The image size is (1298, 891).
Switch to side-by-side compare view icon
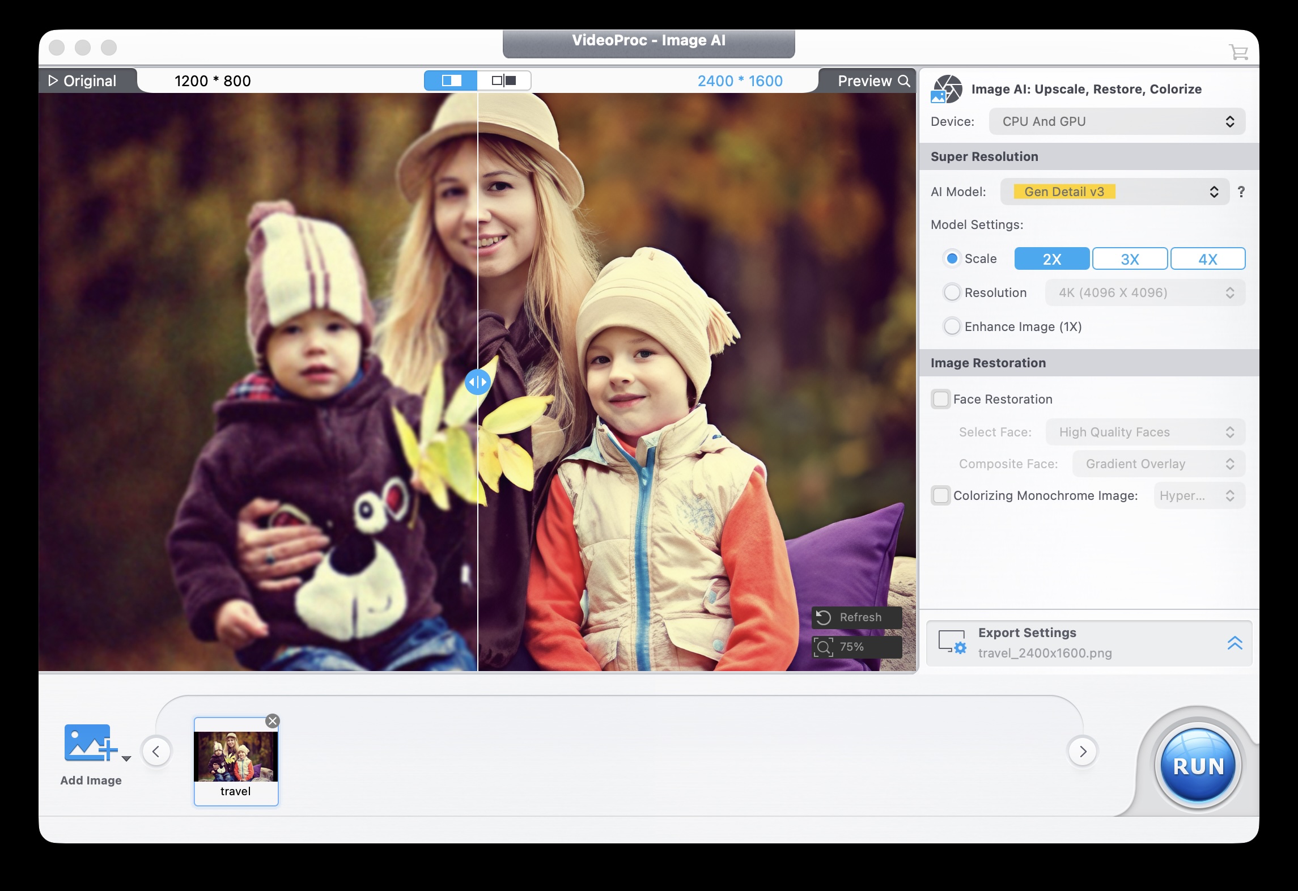coord(504,80)
